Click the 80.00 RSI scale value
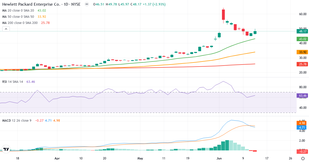 click(x=302, y=87)
